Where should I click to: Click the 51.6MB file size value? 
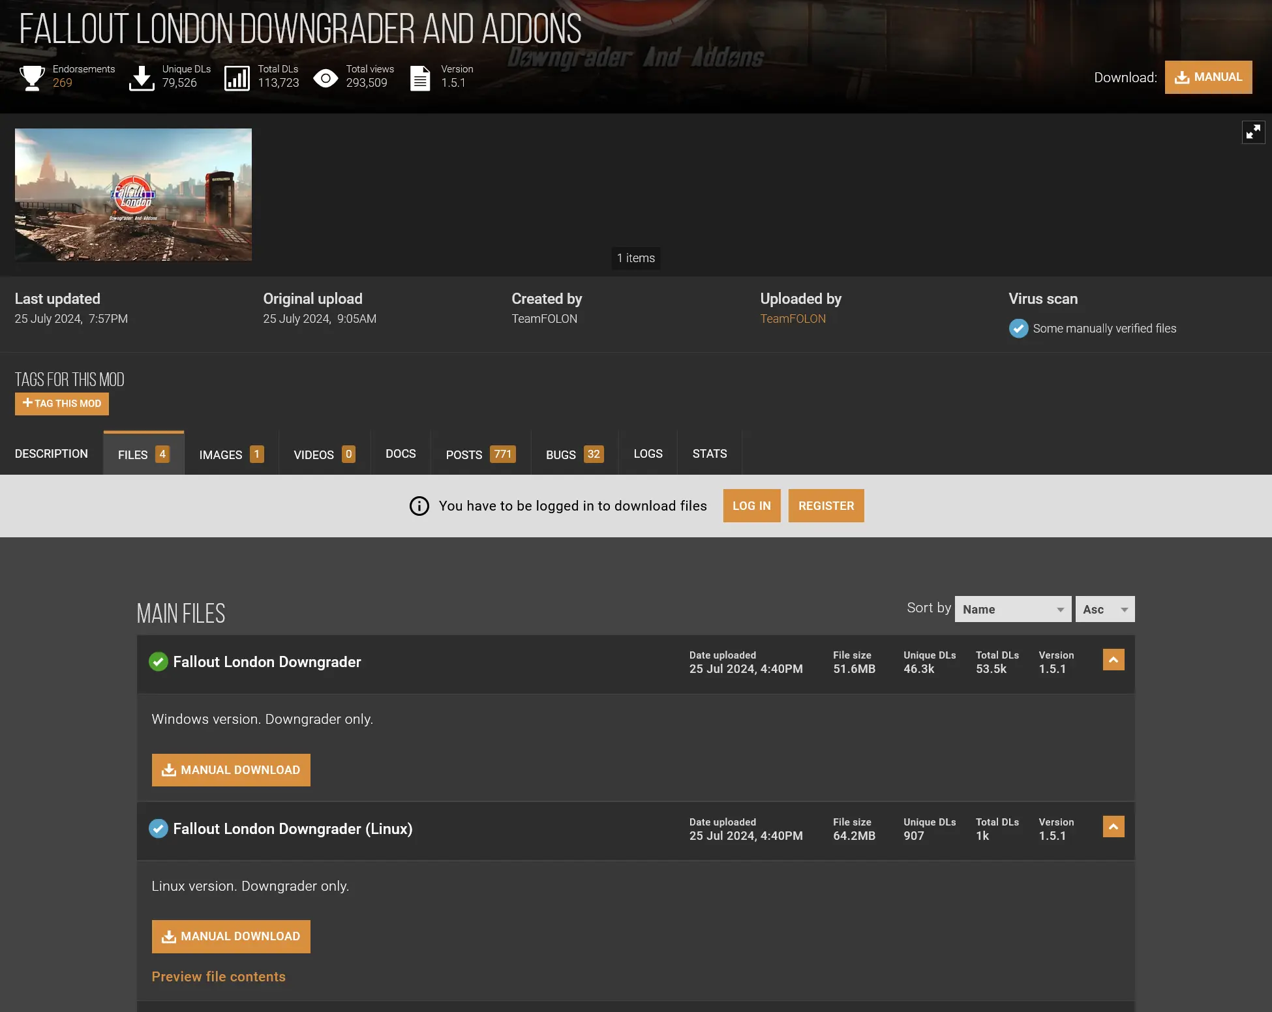point(854,669)
